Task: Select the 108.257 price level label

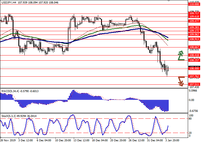Action: click(194, 60)
